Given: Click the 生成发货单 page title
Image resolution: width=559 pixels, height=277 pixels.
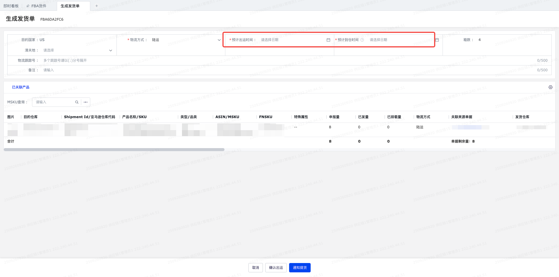Looking at the screenshot, I should pos(20,19).
